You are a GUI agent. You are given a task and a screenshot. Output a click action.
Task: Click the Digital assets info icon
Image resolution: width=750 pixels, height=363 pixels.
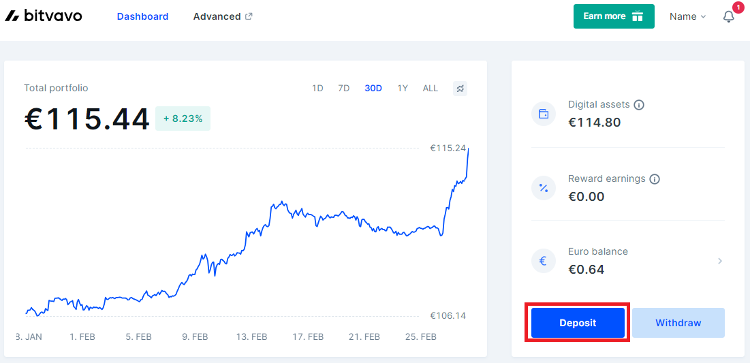click(638, 104)
